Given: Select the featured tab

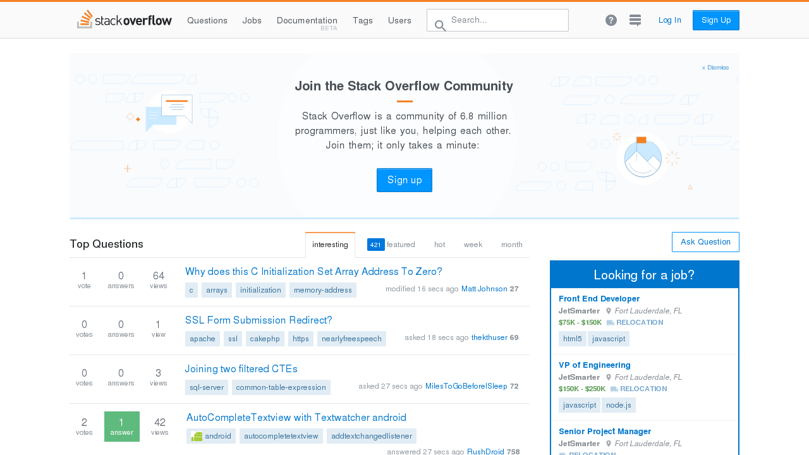Looking at the screenshot, I should (391, 245).
